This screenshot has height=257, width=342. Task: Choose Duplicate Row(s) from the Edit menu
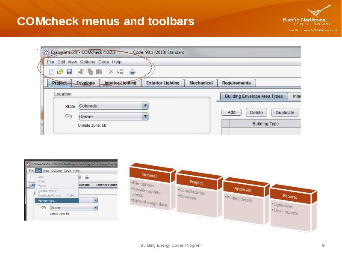(x=57, y=196)
